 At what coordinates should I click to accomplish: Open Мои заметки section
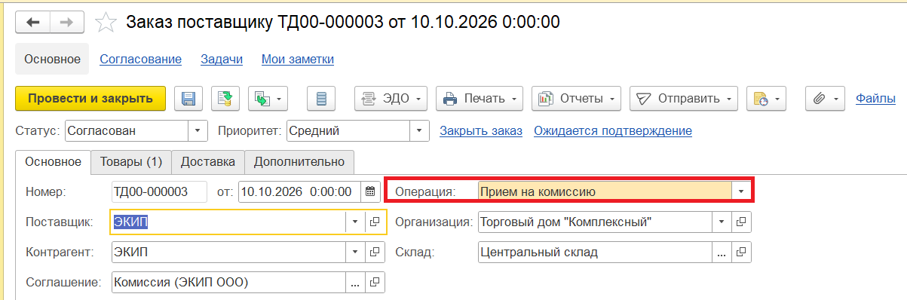[x=298, y=59]
